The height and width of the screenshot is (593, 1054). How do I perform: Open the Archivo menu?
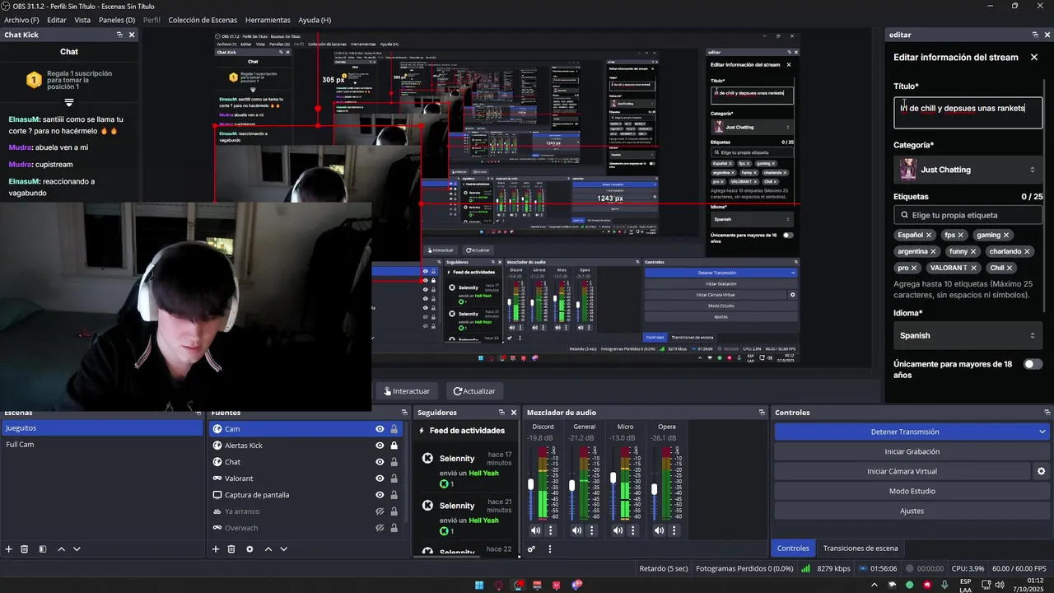point(21,20)
